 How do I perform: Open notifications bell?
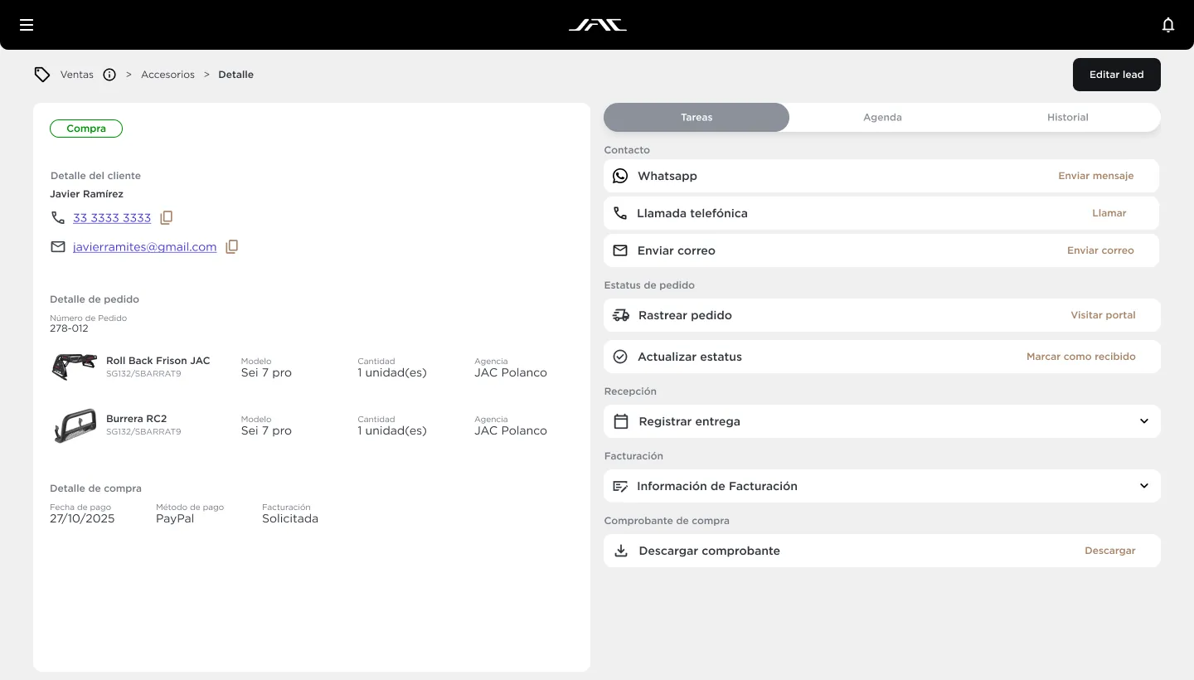tap(1168, 25)
